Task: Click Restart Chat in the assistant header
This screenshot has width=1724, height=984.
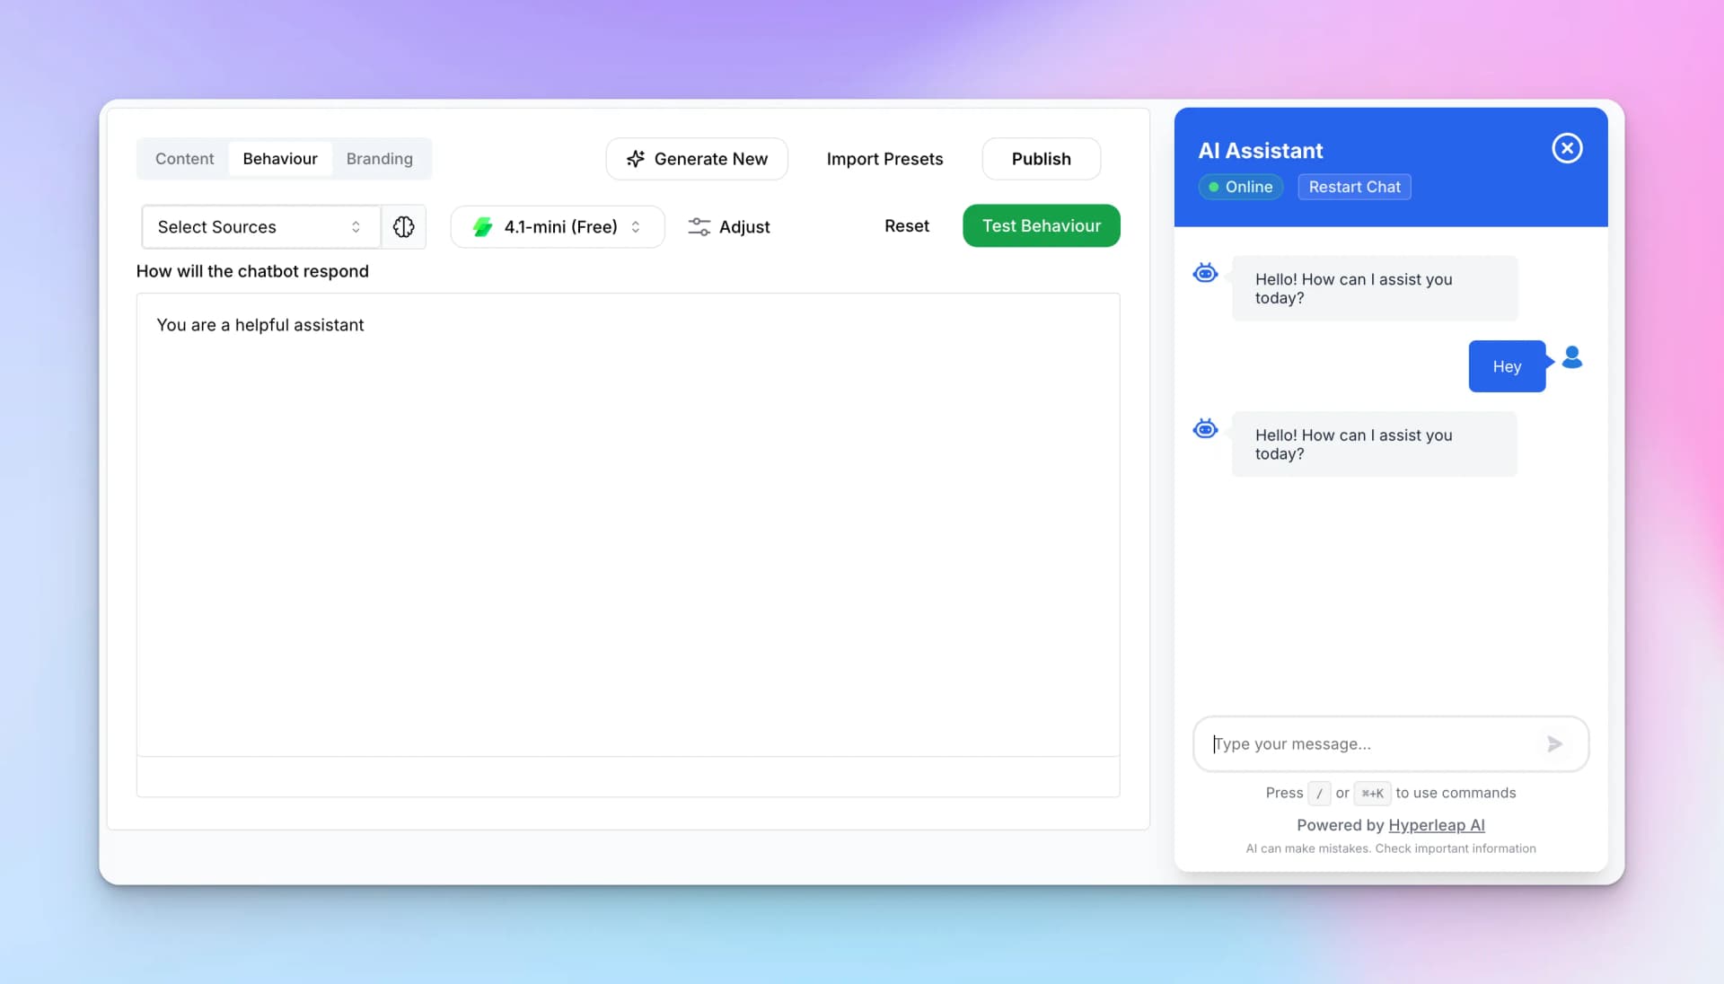Action: coord(1354,187)
